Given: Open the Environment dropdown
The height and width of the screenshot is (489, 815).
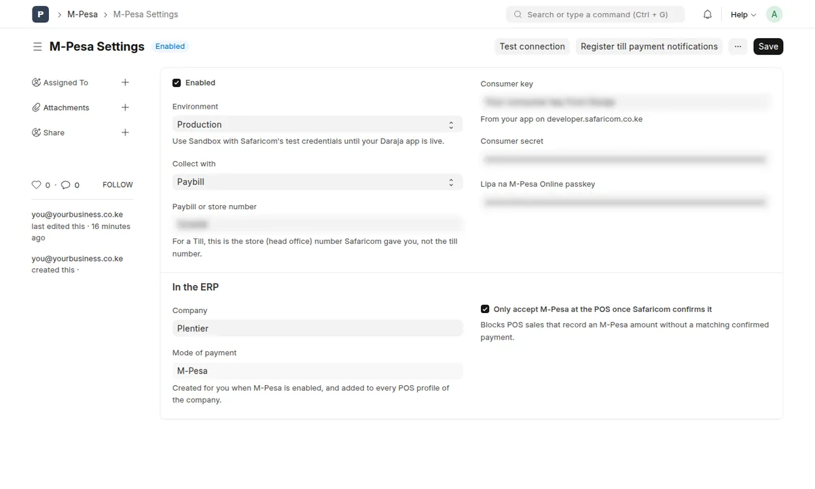Looking at the screenshot, I should tap(317, 124).
